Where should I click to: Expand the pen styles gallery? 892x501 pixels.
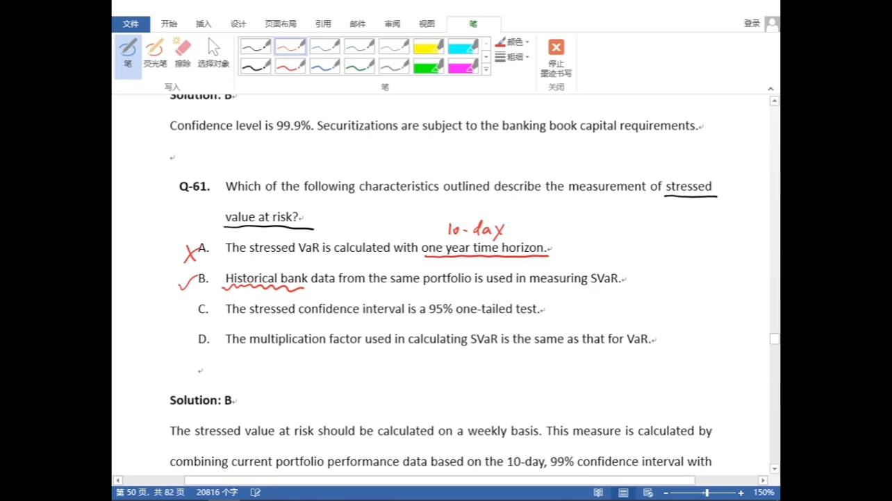tap(486, 69)
